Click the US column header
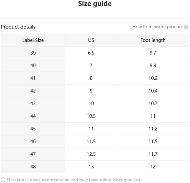Image resolution: width=190 pixels, height=183 pixels. pyautogui.click(x=91, y=40)
